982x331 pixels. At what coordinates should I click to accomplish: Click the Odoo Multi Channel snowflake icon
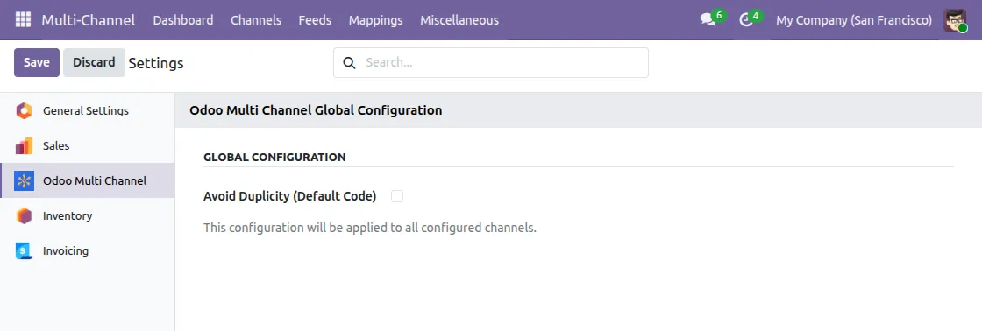coord(24,181)
